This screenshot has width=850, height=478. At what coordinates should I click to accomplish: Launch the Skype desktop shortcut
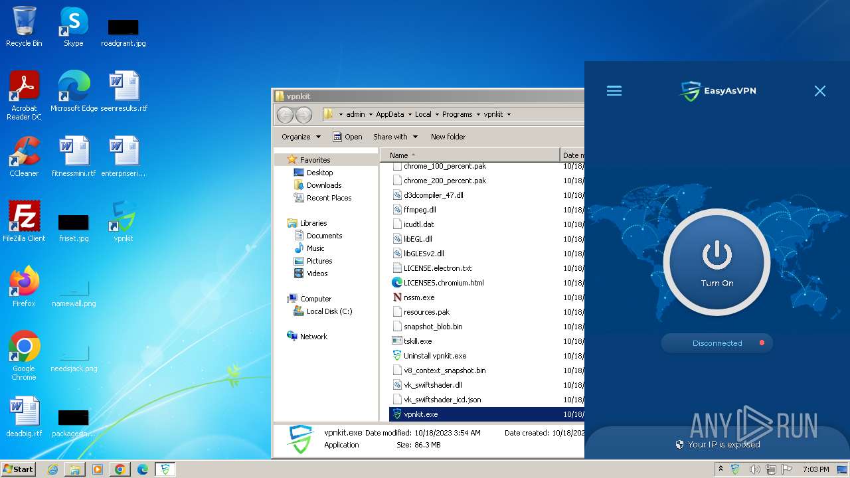pos(74,27)
